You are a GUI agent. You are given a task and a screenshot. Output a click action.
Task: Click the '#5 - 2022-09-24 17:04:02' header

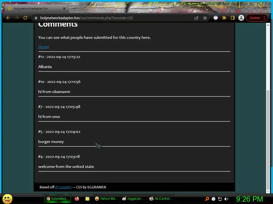point(59,132)
